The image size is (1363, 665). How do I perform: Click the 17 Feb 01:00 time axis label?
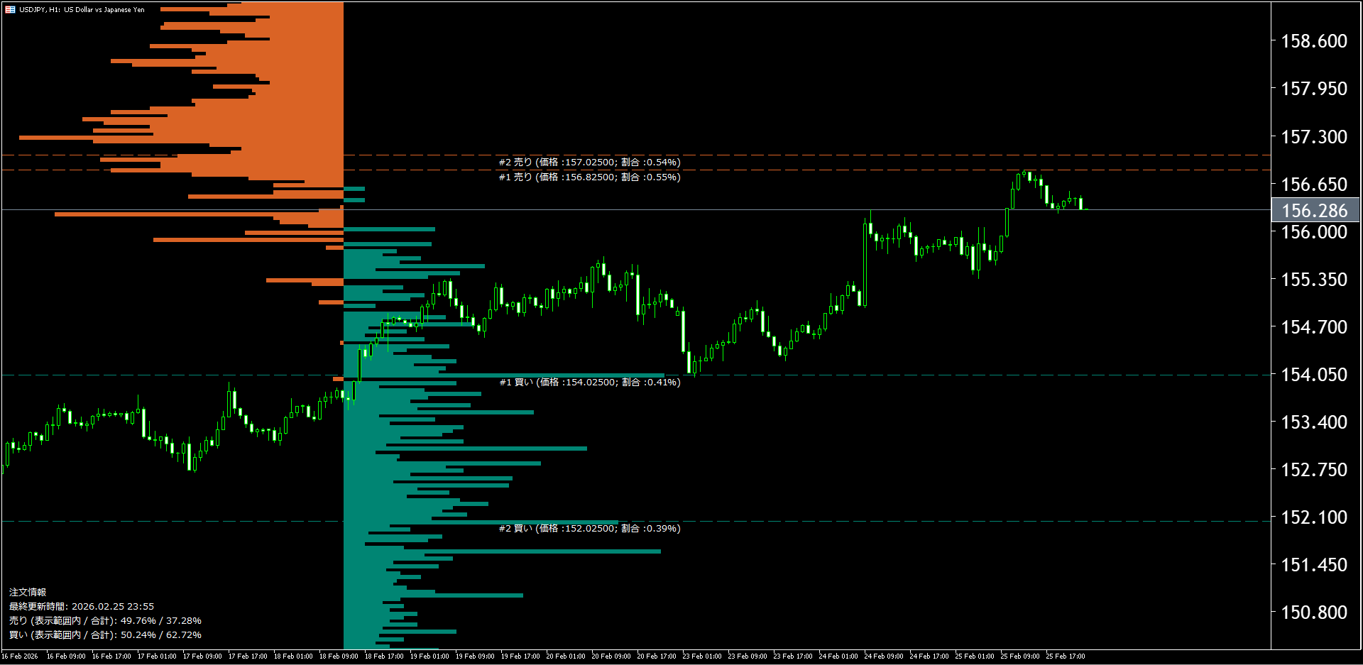(x=157, y=656)
